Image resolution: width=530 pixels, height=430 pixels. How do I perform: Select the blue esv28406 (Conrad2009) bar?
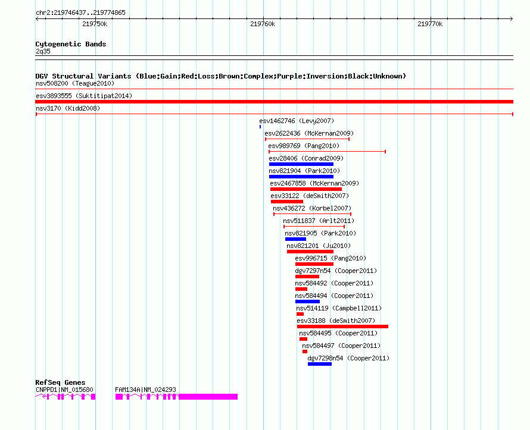point(301,164)
